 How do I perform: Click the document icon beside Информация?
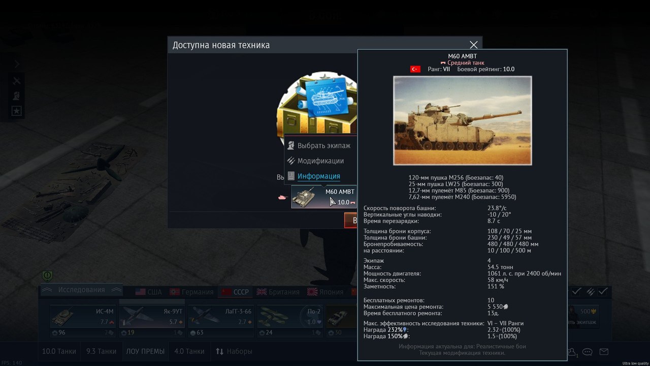[x=291, y=176]
